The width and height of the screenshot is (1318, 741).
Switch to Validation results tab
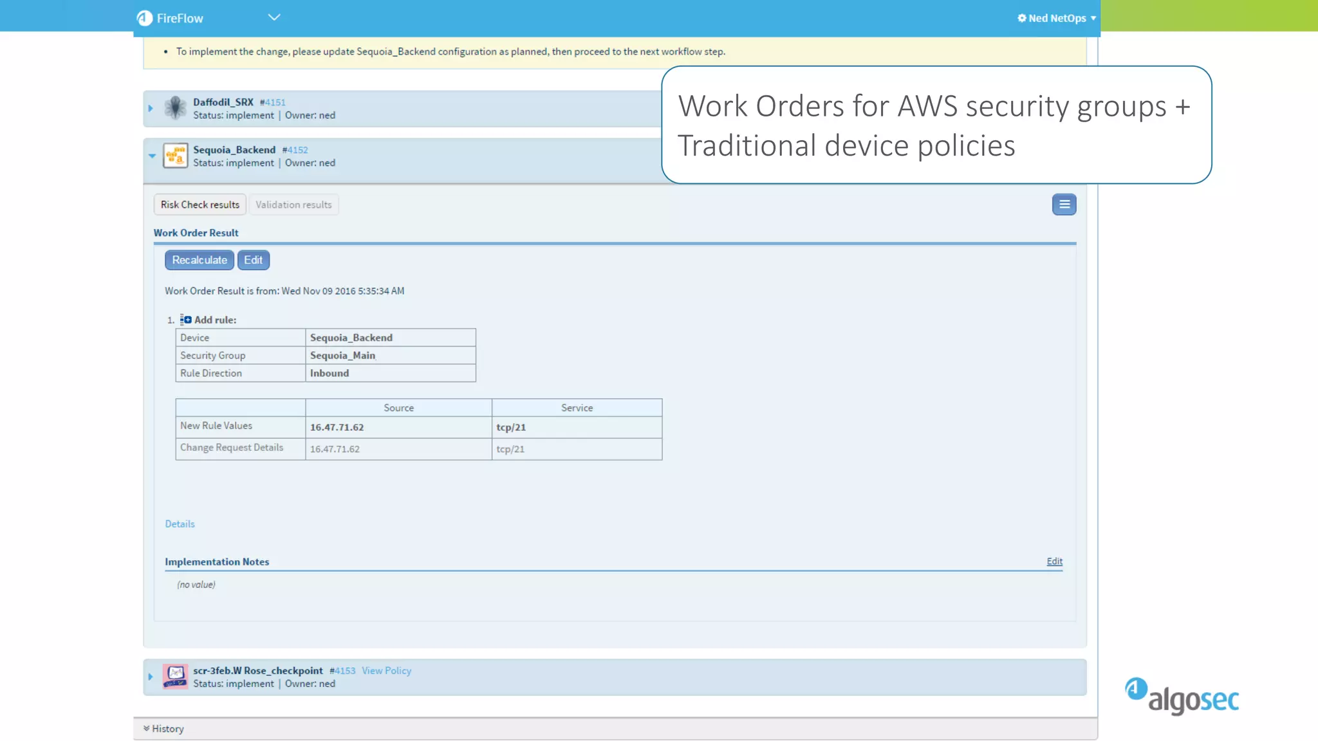[293, 205]
